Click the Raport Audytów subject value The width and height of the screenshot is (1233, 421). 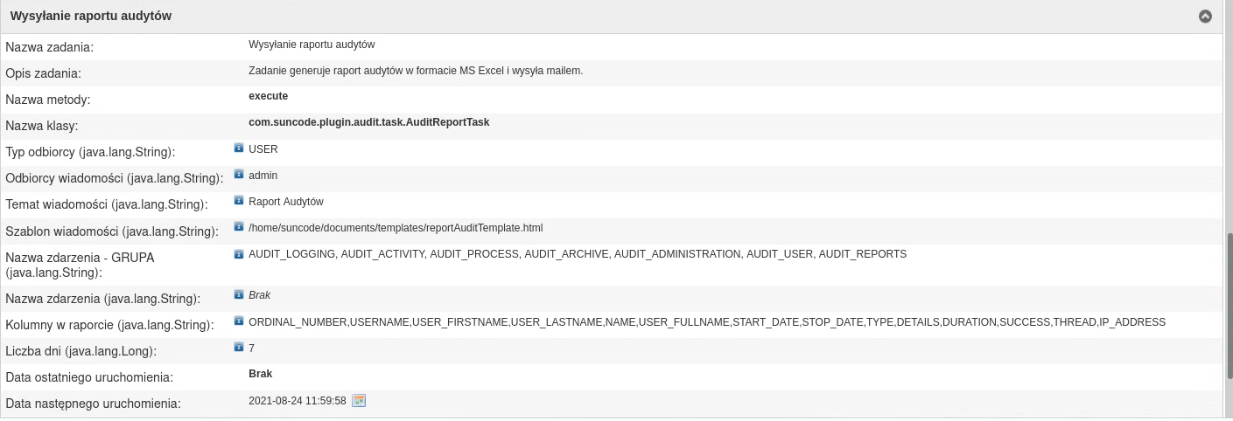(x=286, y=202)
